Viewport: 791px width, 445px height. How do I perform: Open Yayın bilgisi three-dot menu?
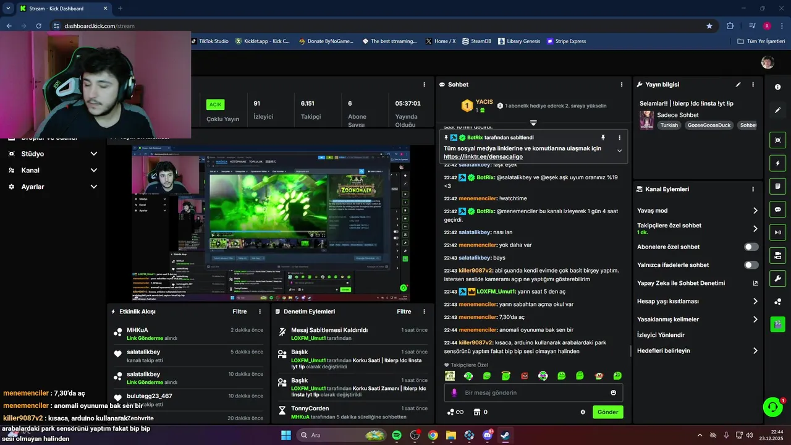click(753, 85)
